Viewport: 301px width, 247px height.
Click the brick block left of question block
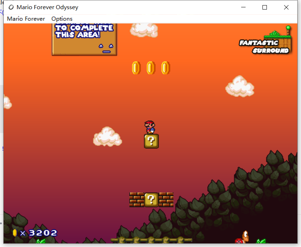[137, 200]
